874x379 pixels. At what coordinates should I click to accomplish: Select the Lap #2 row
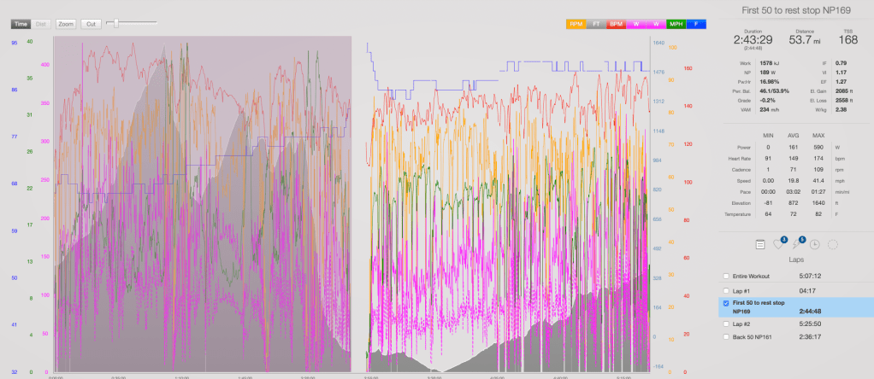pyautogui.click(x=787, y=324)
